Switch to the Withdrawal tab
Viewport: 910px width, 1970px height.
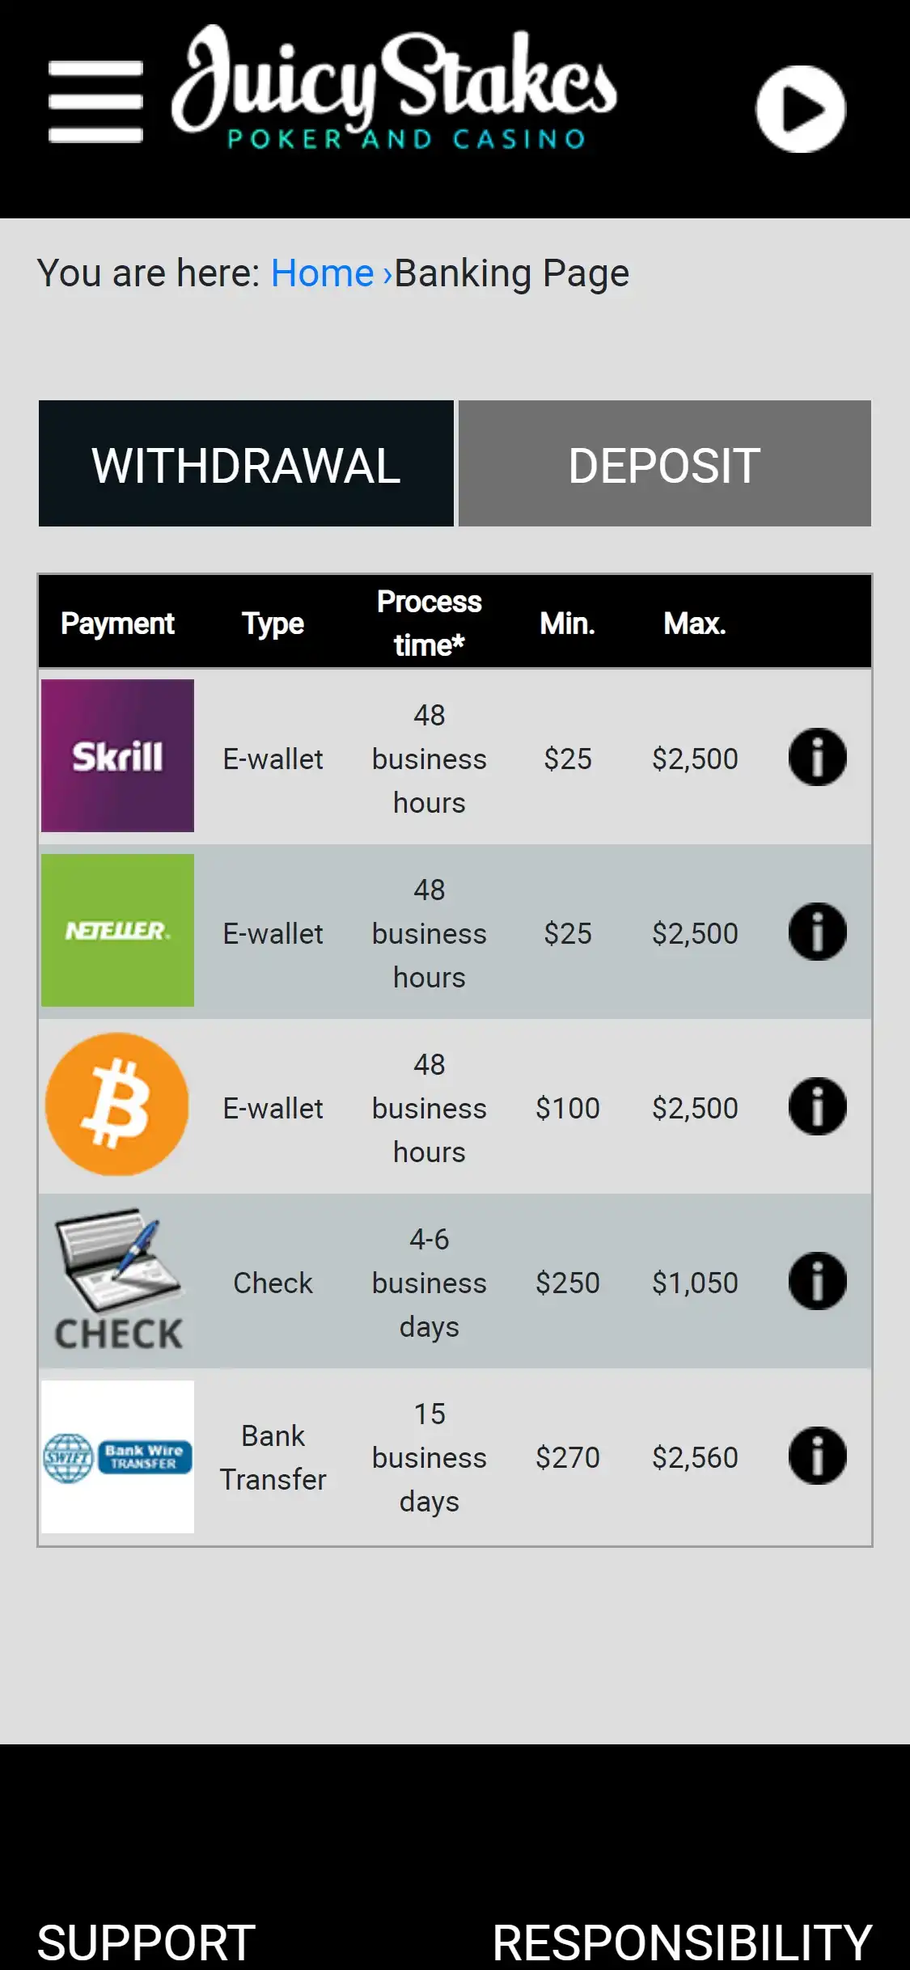point(246,464)
